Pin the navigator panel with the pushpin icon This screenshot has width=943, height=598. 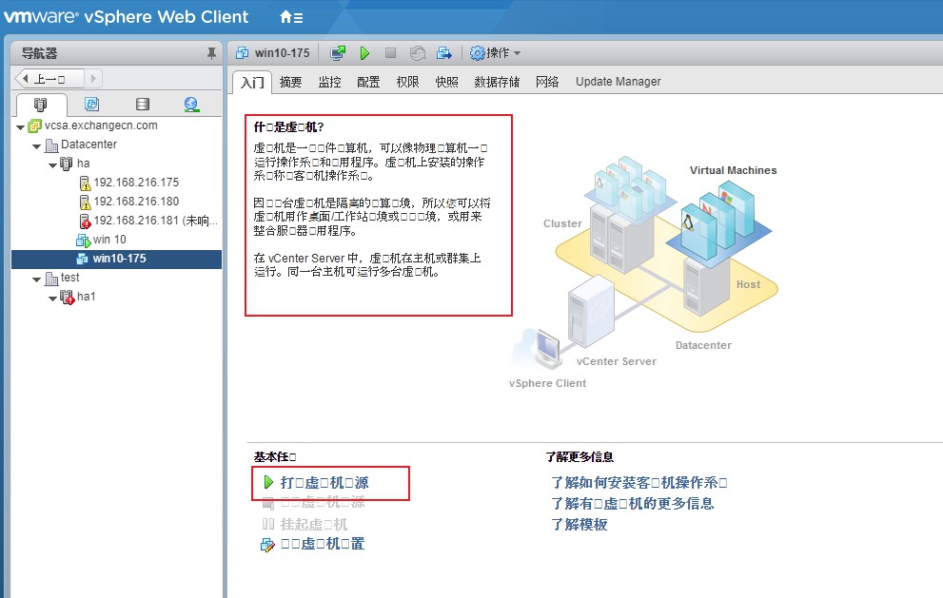coord(211,53)
